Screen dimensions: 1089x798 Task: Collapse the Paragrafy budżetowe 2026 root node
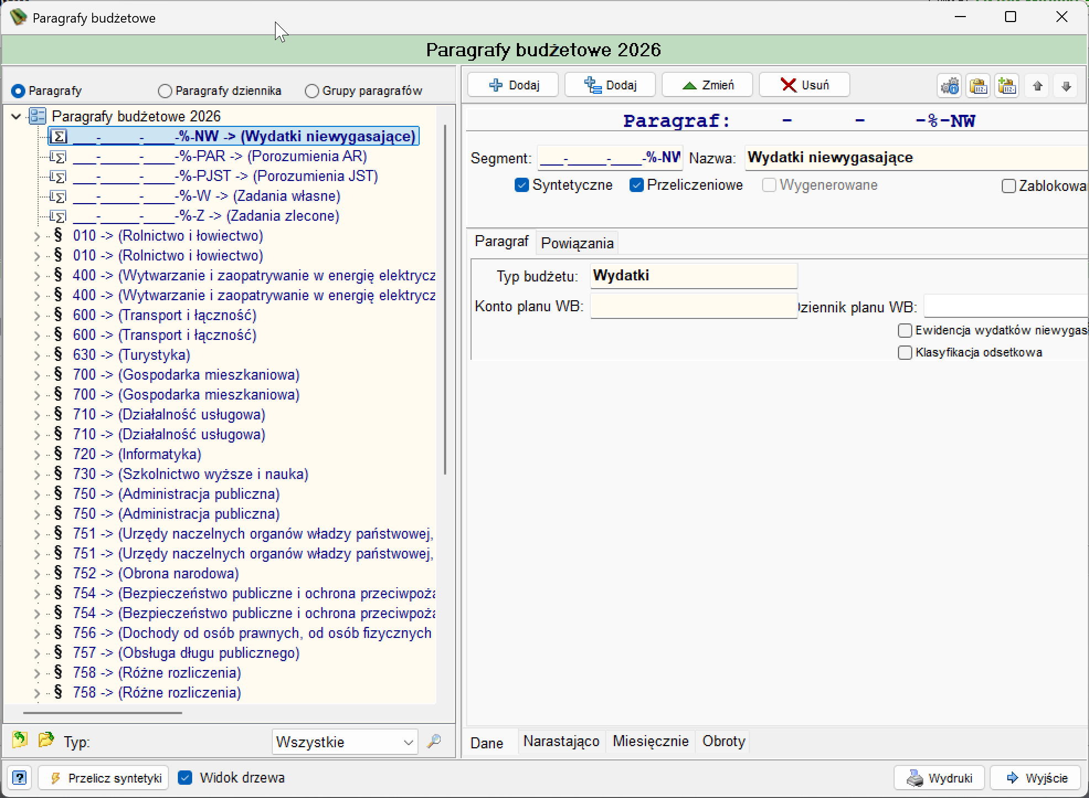[17, 116]
